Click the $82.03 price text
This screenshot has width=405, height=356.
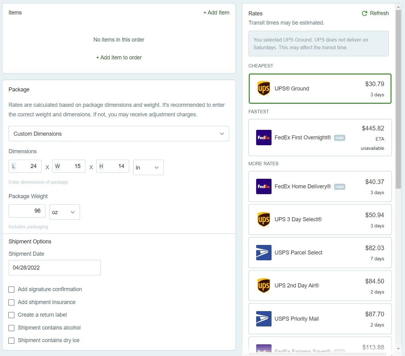[x=375, y=248]
